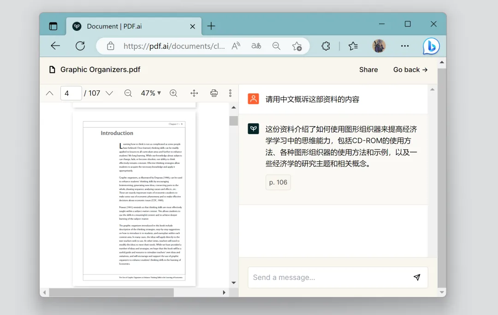
Task: Print the Graphic Organizers PDF
Action: 213,93
